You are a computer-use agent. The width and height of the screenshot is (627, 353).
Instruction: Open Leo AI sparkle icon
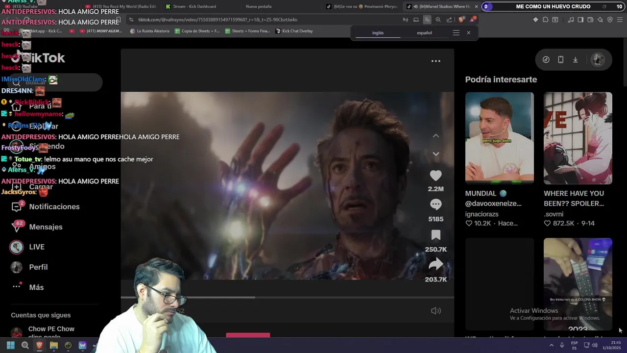point(600,20)
